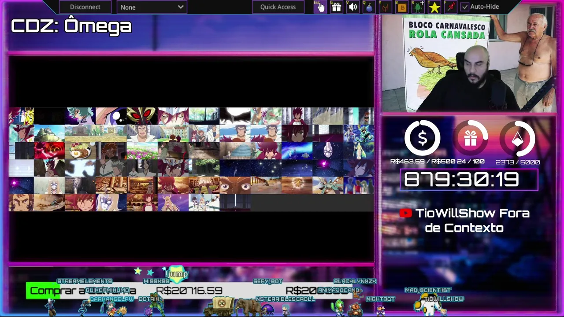Click the '!jump' command label
The image size is (564, 317).
[177, 274]
